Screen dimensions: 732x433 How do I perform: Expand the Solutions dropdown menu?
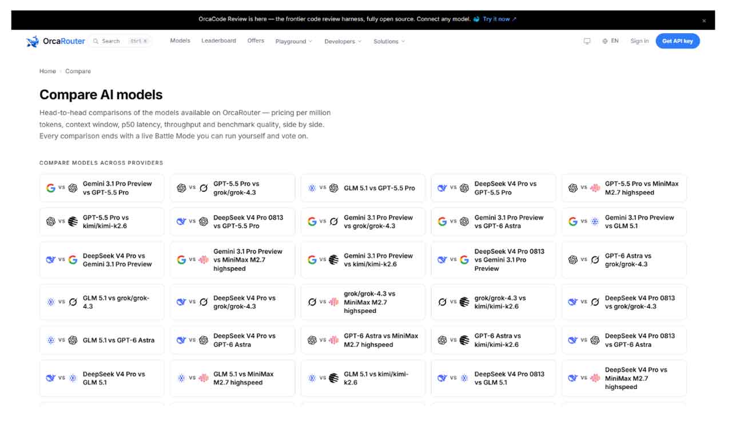[389, 41]
